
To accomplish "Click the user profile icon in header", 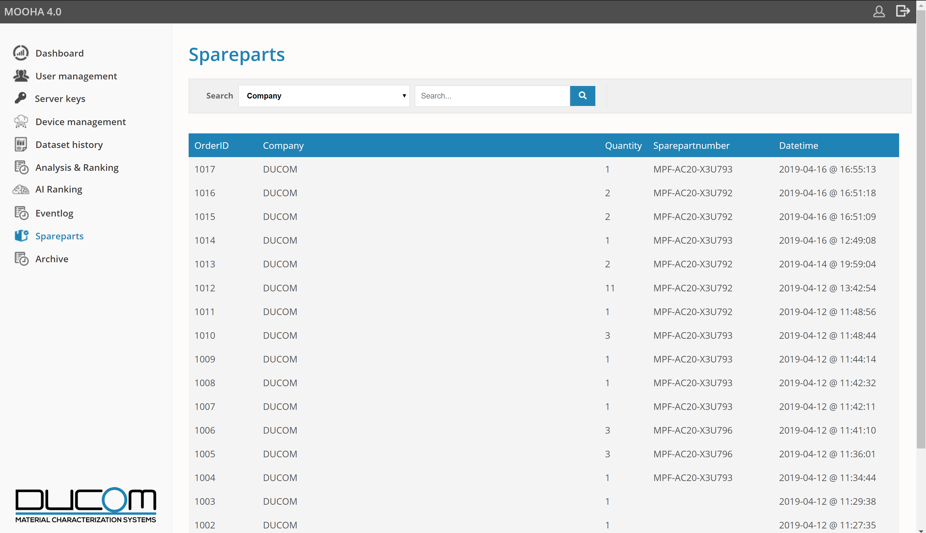I will [879, 11].
